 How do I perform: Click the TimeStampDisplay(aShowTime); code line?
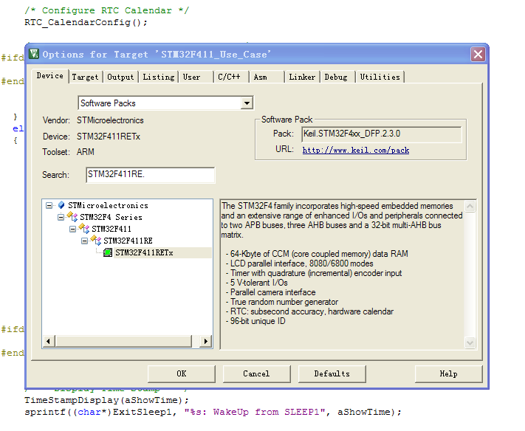(106, 400)
